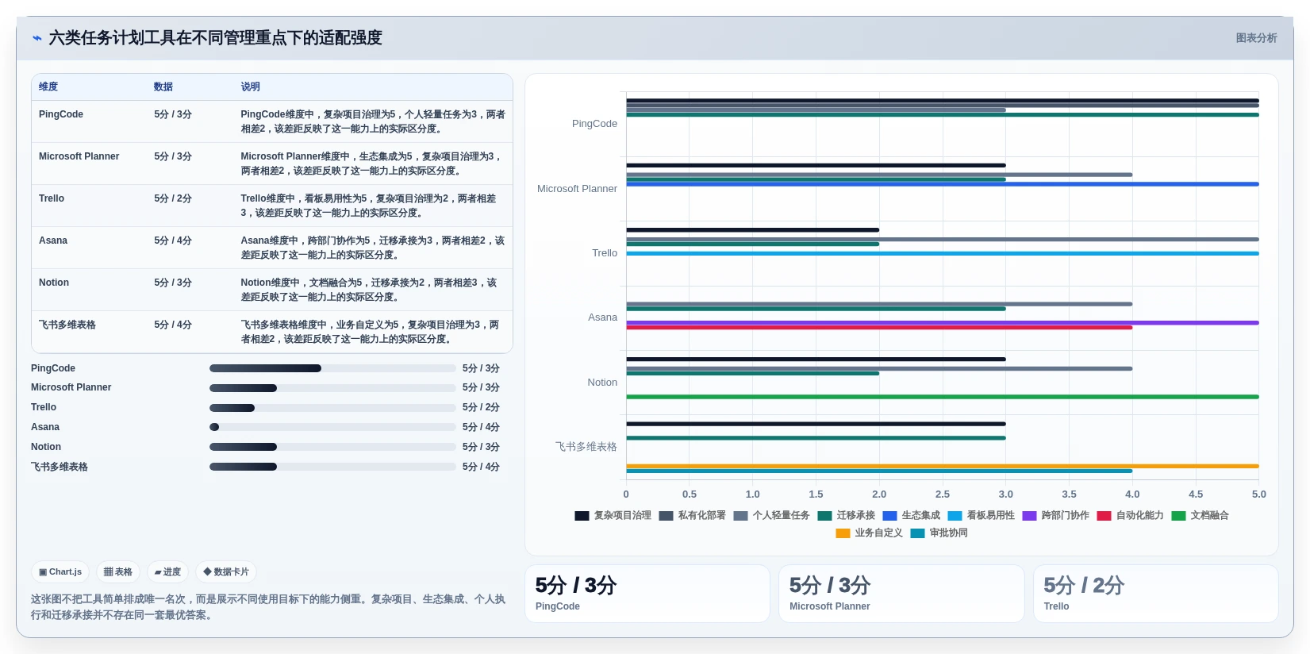The height and width of the screenshot is (654, 1310).
Task: Toggle the 生态集成 legend entry
Action: (x=911, y=516)
